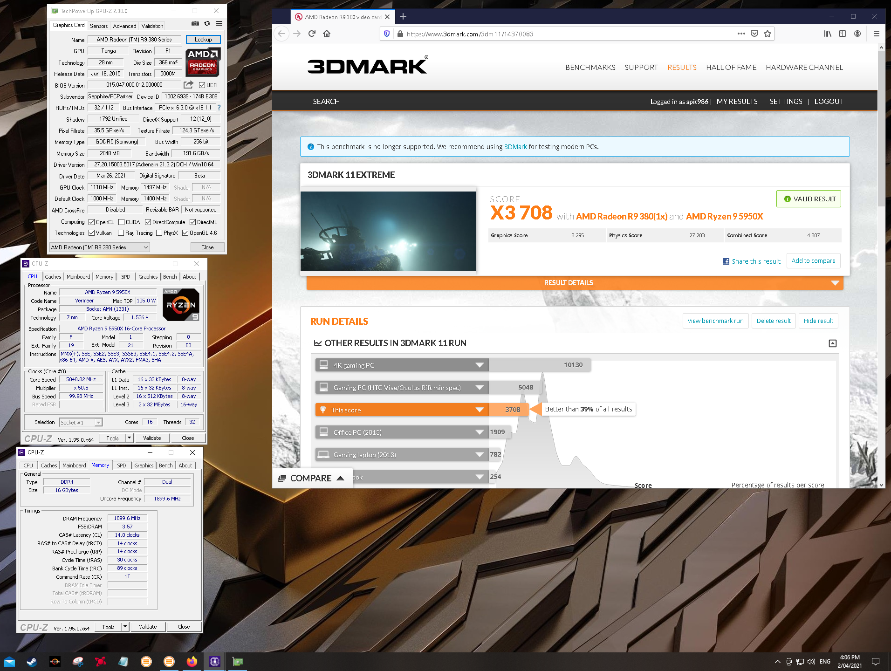Open the Mail app from the taskbar
Image resolution: width=891 pixels, height=671 pixels.
[x=9, y=661]
